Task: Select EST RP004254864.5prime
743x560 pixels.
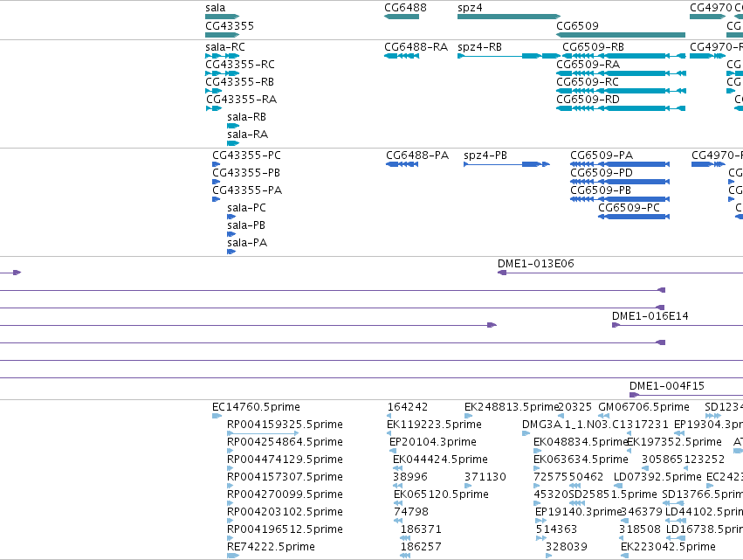Action: [x=285, y=442]
